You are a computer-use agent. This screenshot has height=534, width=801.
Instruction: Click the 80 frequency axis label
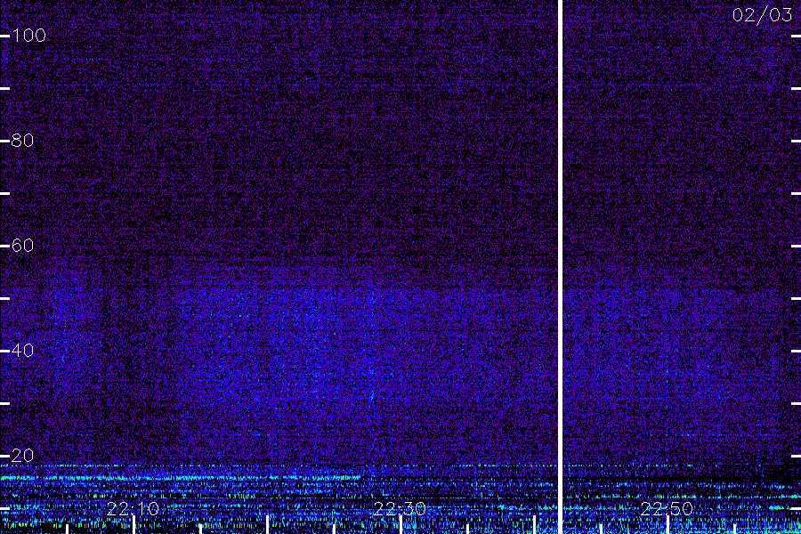pos(23,141)
